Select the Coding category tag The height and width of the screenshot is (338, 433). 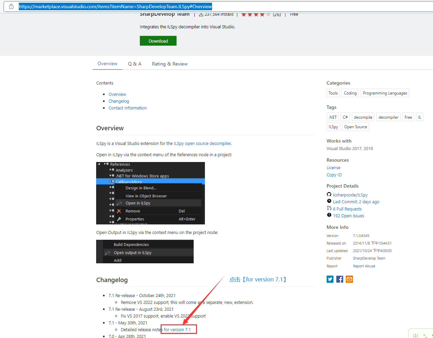coord(350,93)
